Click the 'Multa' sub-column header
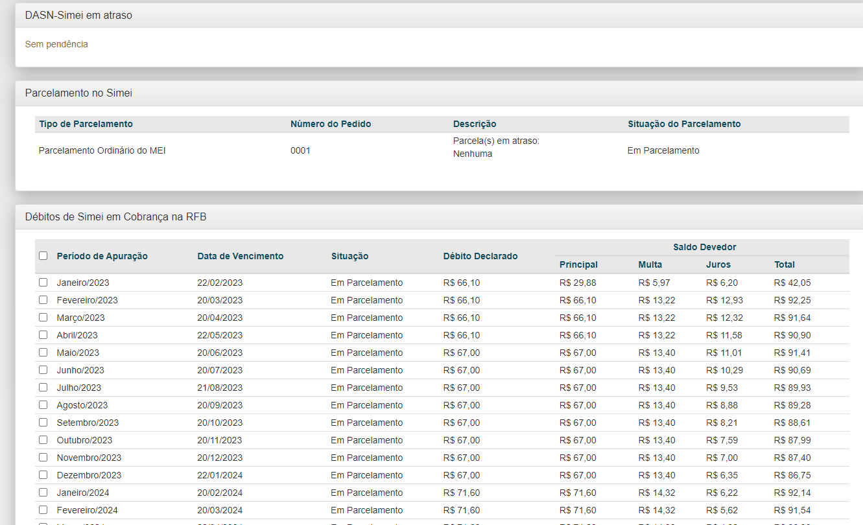The image size is (863, 525). (x=650, y=264)
